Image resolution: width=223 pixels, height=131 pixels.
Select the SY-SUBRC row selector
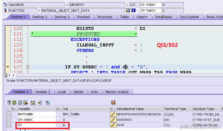tap(9, 119)
